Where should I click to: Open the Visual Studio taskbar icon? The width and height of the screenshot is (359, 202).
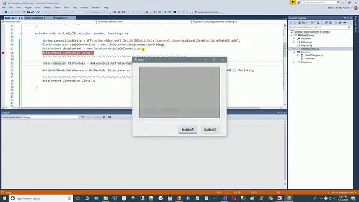tap(224, 198)
